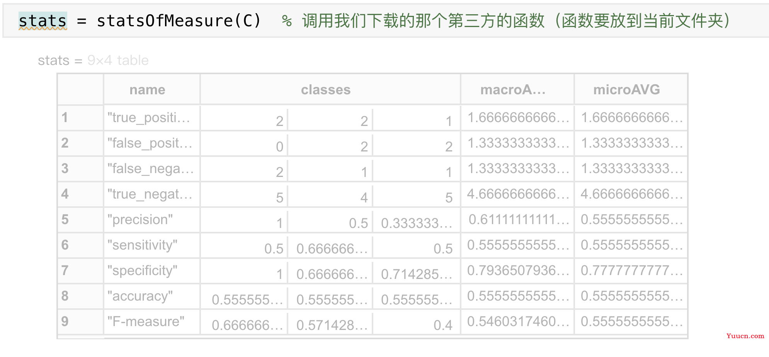This screenshot has height=357, width=769.
Task: Click the 'name' column header
Action: (x=151, y=90)
